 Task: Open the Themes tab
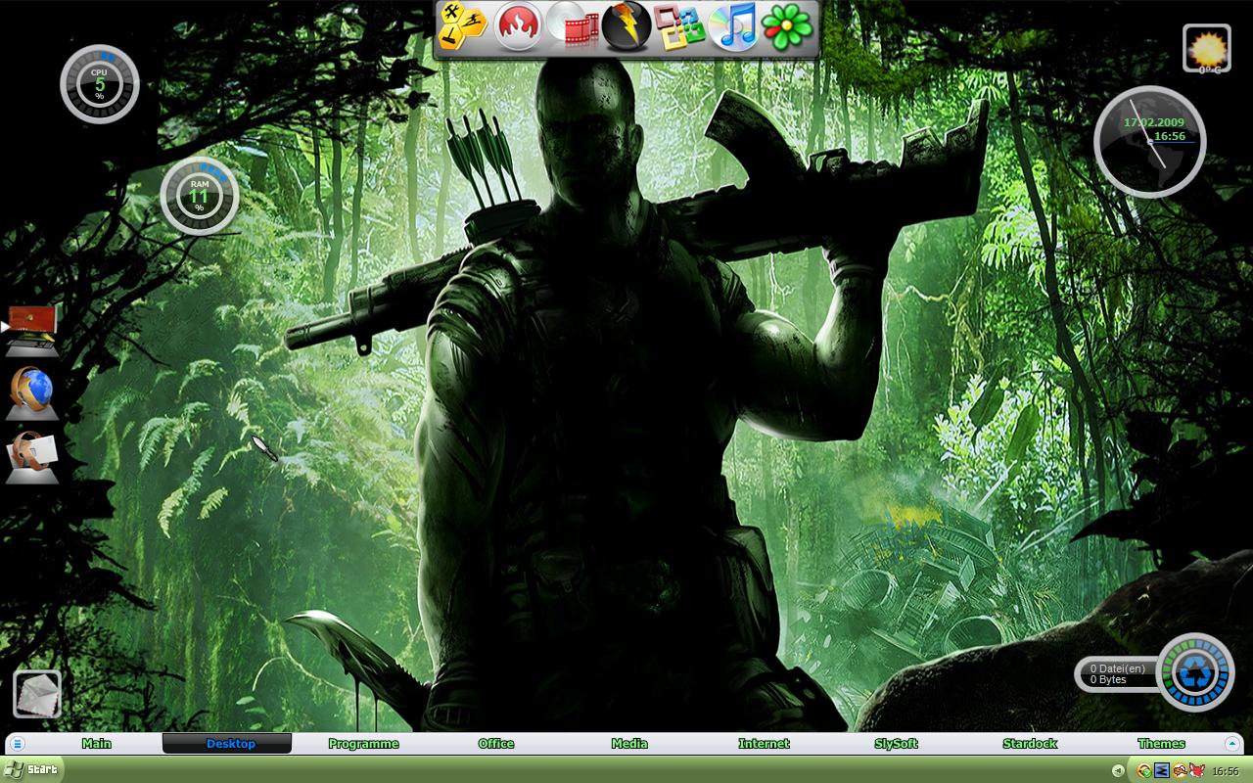(1162, 744)
